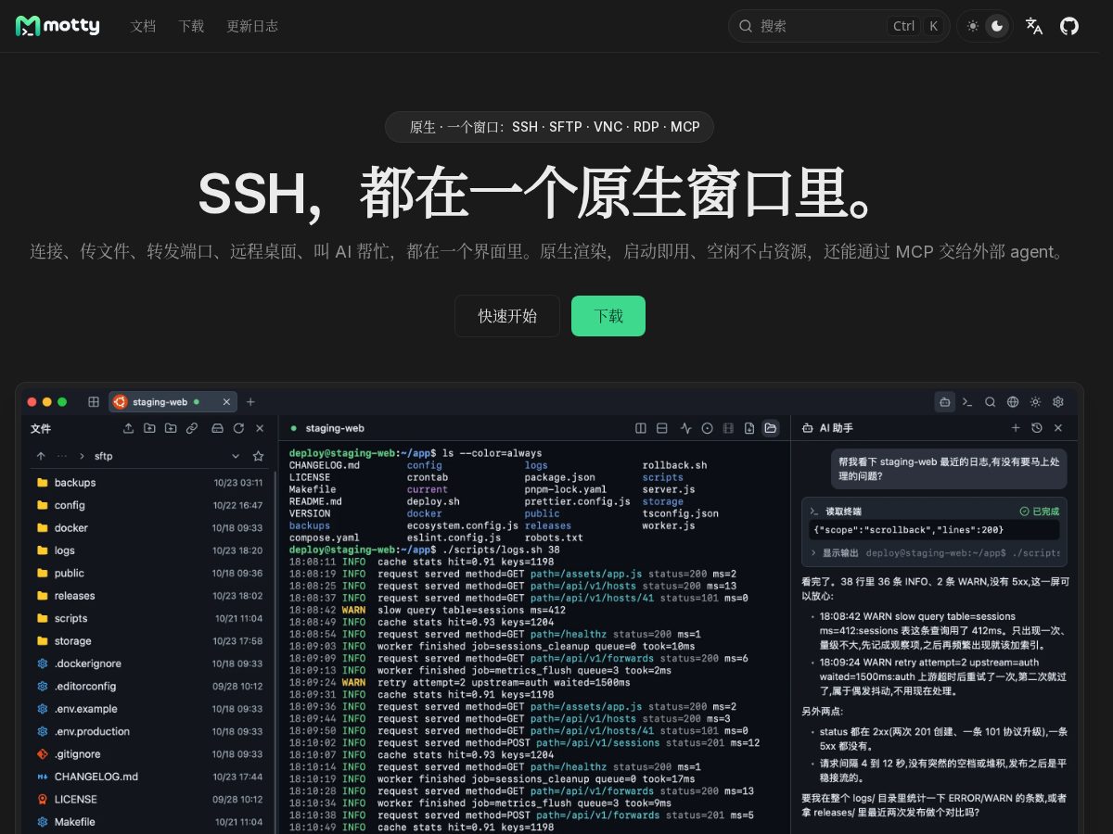
Task: Toggle the file browser folder icon
Action: [771, 428]
